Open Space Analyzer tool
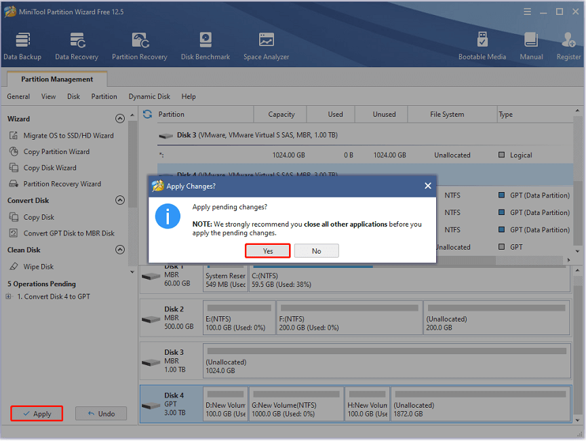 click(266, 46)
